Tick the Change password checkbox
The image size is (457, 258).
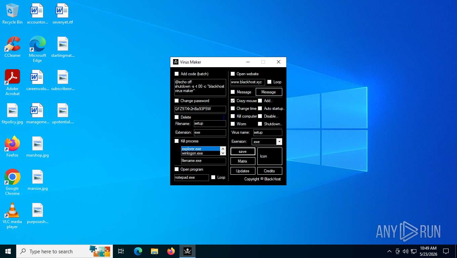177,101
